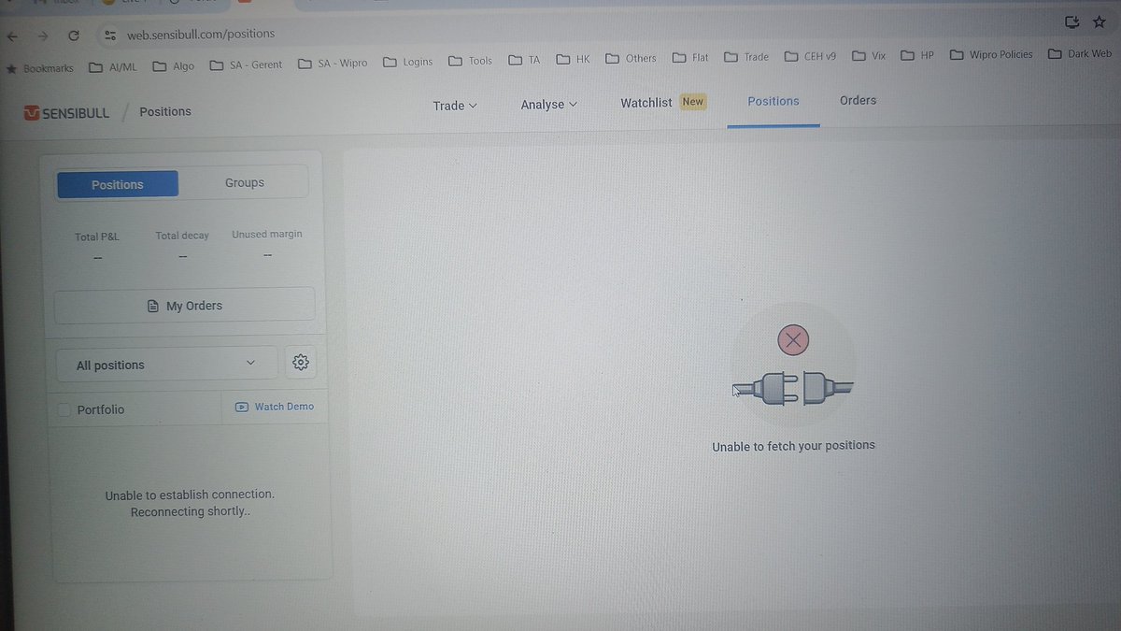Click the browser back arrow
This screenshot has height=631, width=1121.
pyautogui.click(x=12, y=36)
